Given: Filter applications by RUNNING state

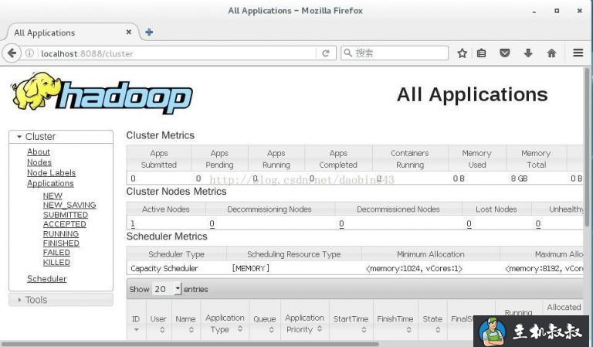Looking at the screenshot, I should click(60, 233).
